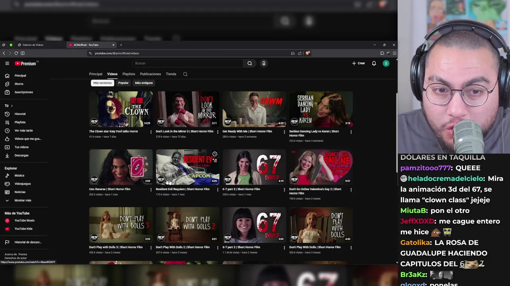The image size is (510, 286).
Task: Click the search magnifier button
Action: pos(249,63)
